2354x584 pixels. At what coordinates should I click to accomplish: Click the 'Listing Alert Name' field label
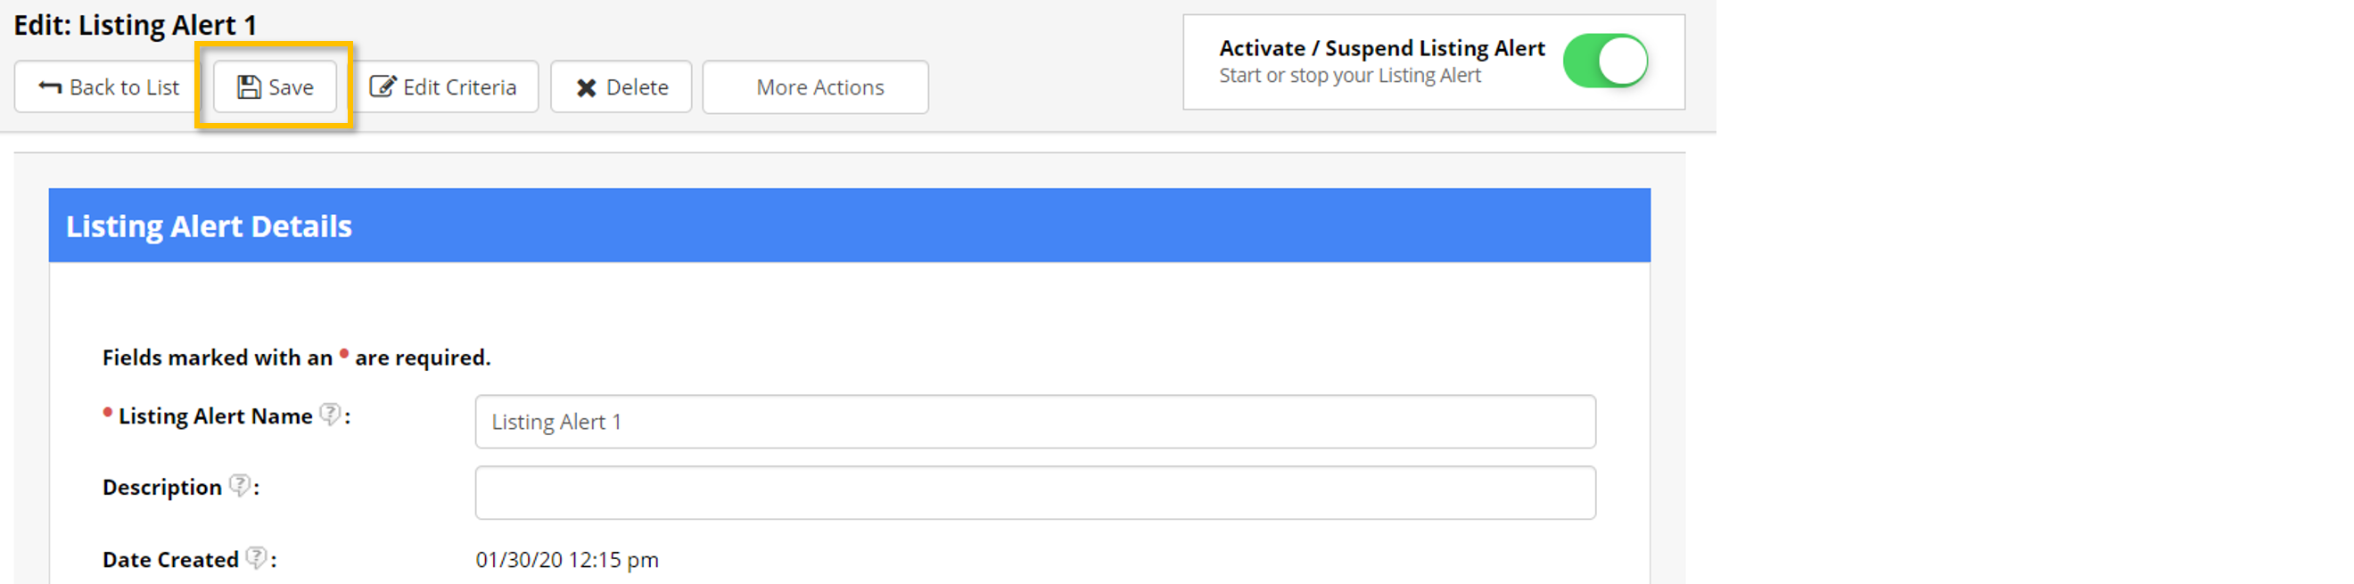pos(216,415)
